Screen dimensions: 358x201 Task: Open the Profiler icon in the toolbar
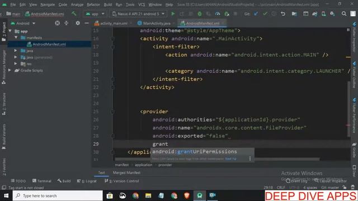coord(218,14)
